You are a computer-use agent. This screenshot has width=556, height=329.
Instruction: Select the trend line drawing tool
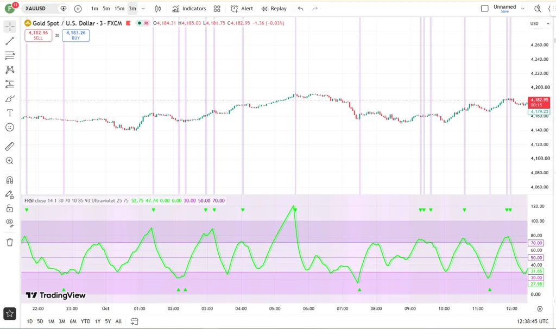coord(10,41)
